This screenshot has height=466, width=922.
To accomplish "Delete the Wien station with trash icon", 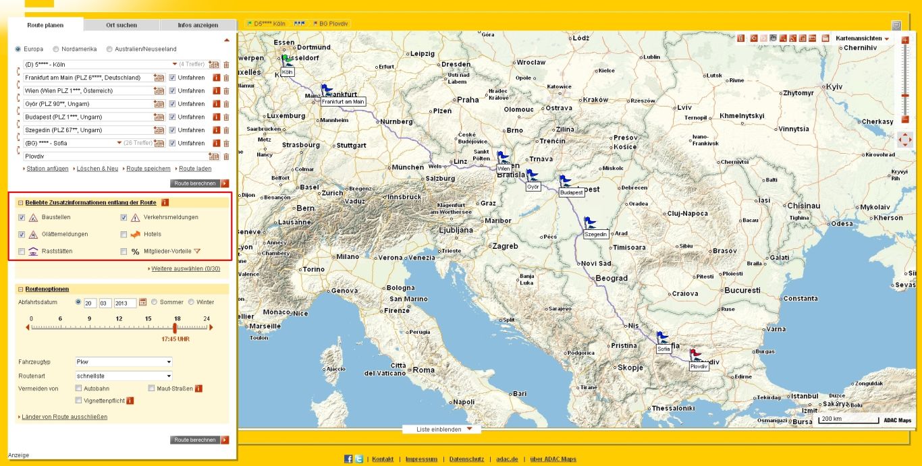I will tap(226, 91).
